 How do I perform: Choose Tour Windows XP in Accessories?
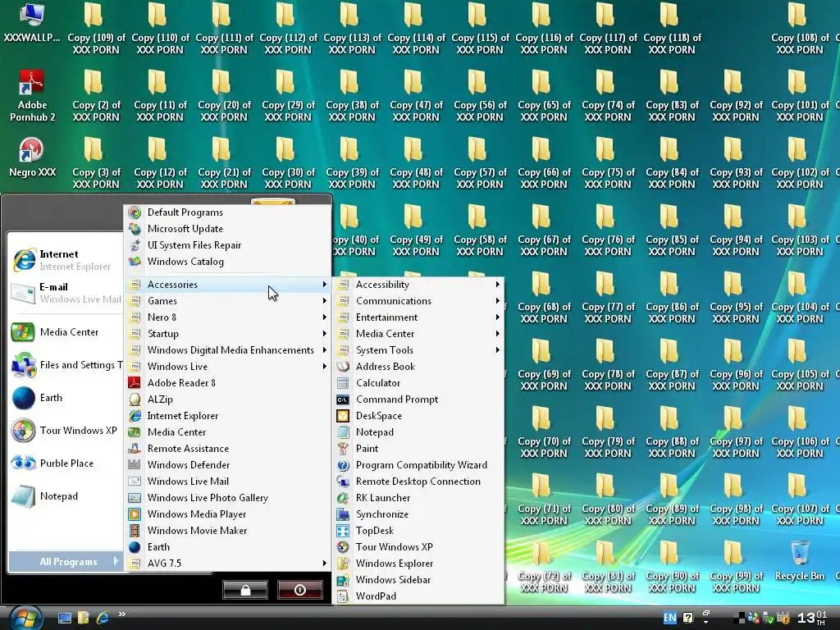pos(418,547)
